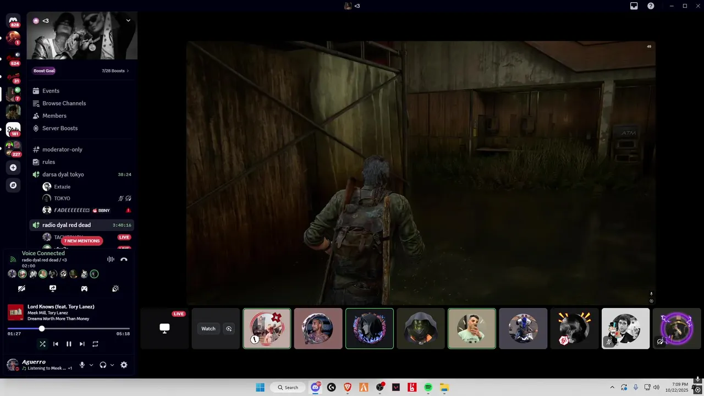Start an activity with game controller icon
Screen dimensions: 704x396
[x=84, y=288]
